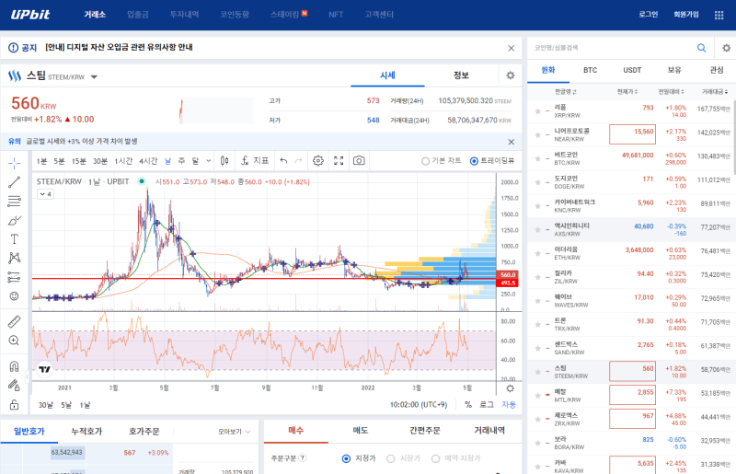Switch to the USDT market tab

(x=632, y=70)
